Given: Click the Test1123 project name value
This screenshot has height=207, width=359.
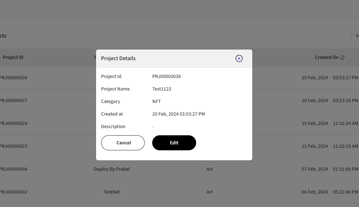Looking at the screenshot, I should click(x=162, y=89).
